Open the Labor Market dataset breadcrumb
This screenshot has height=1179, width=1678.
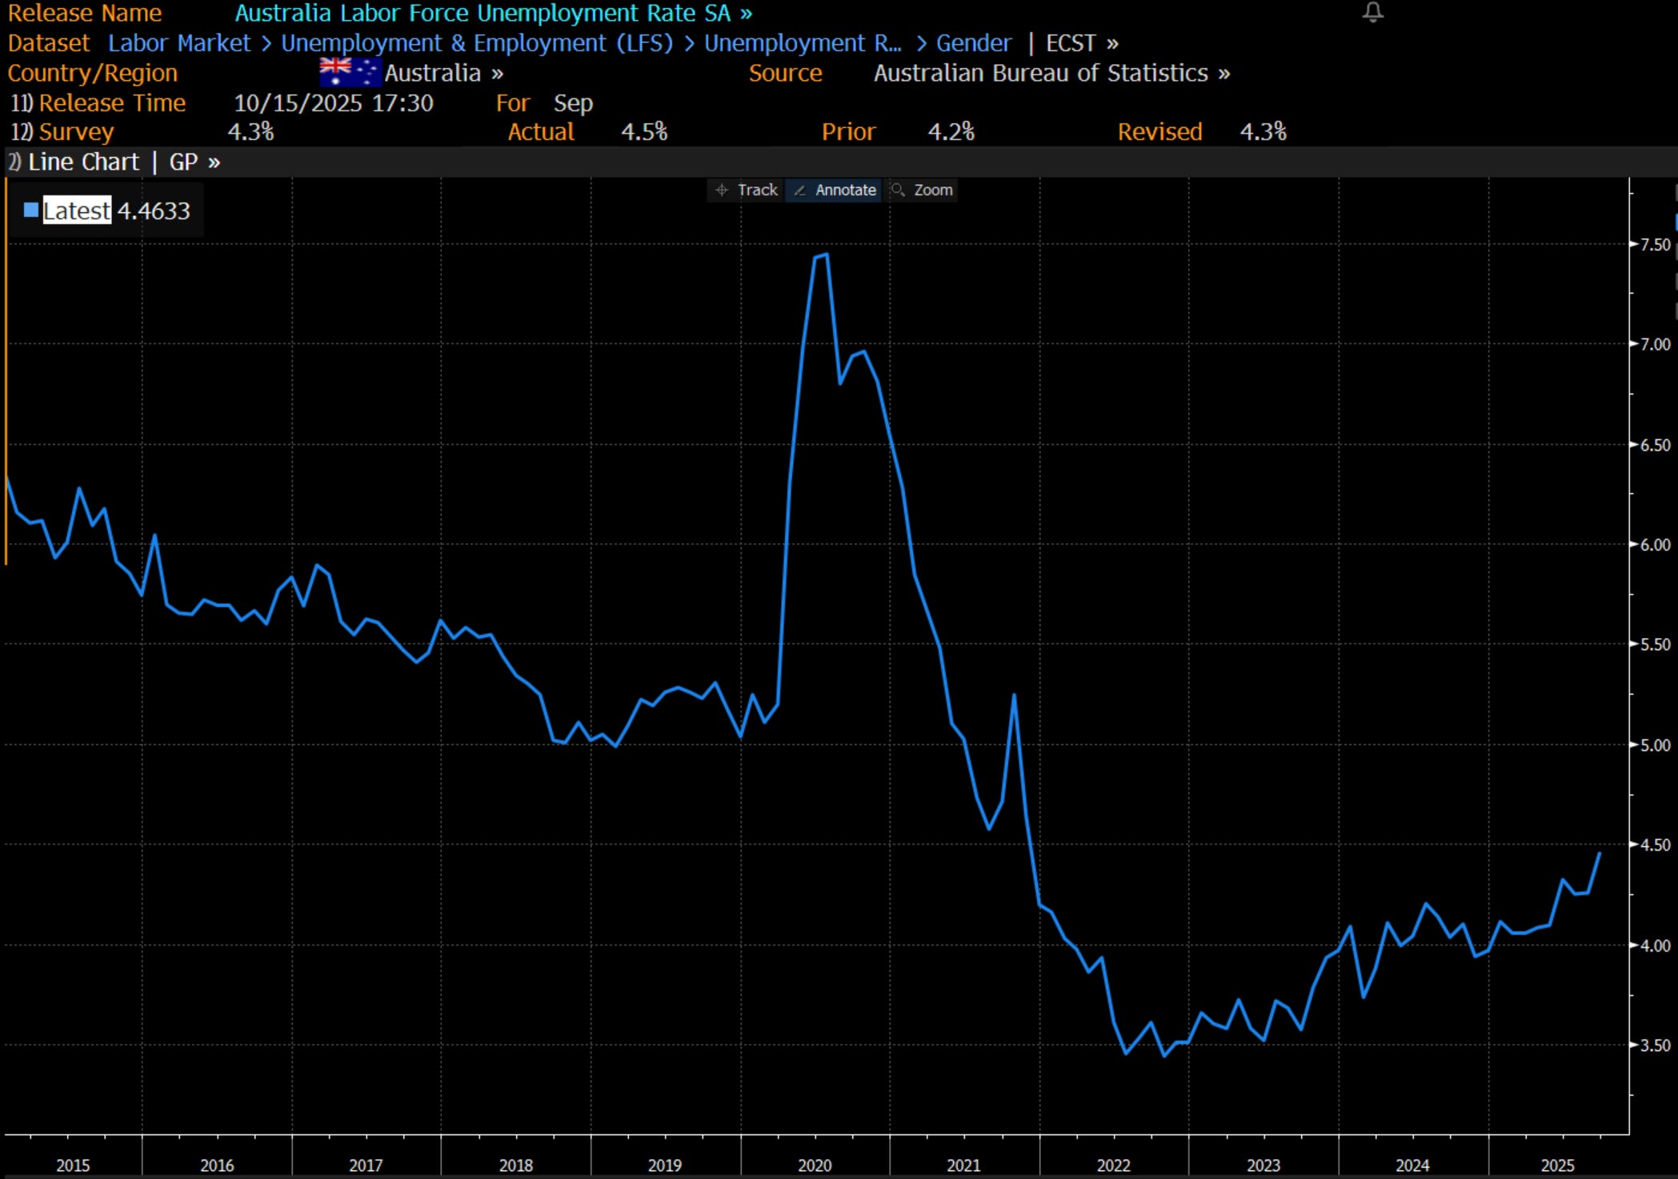tap(179, 43)
